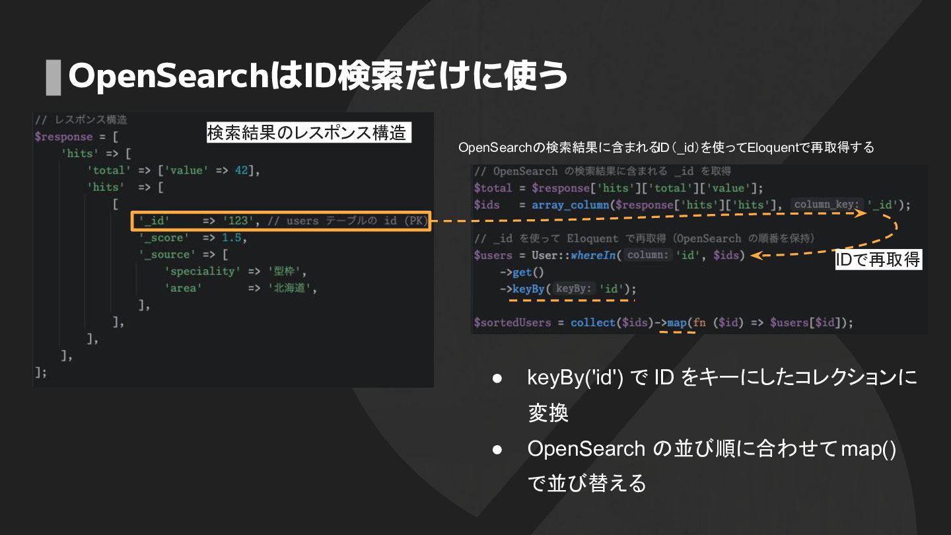Click the response structure code screenshot
The width and height of the screenshot is (951, 535).
(233, 250)
